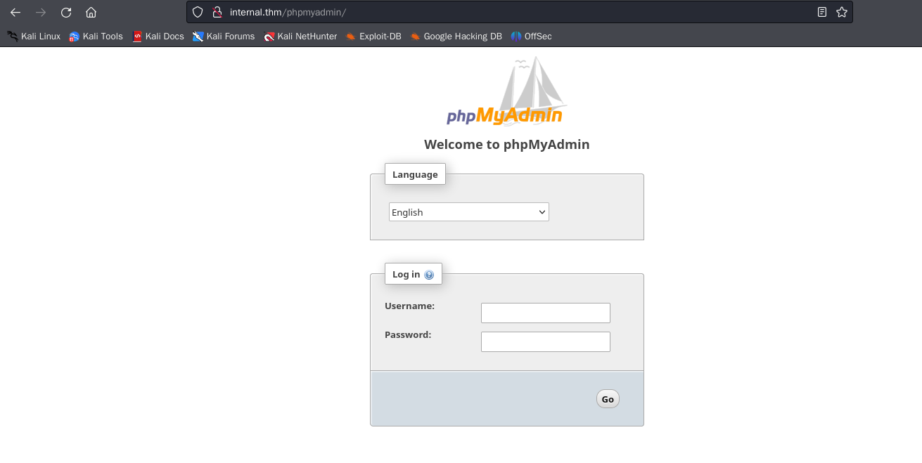Open the Kali Linux bookmark

[34, 36]
